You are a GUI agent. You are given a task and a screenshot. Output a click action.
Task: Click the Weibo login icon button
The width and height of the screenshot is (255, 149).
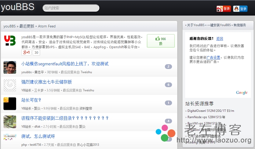[x=224, y=9]
